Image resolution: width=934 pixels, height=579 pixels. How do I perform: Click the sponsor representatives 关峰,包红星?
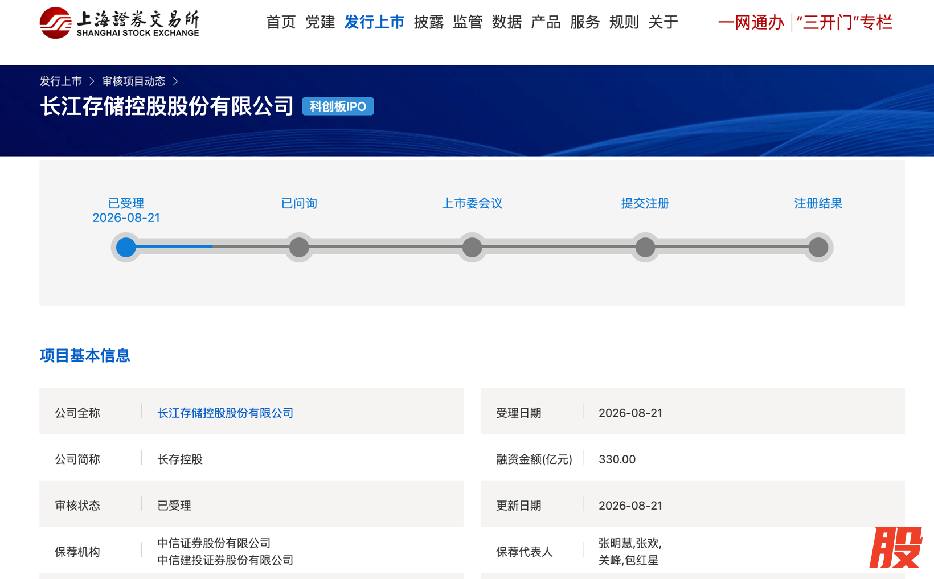pyautogui.click(x=629, y=560)
